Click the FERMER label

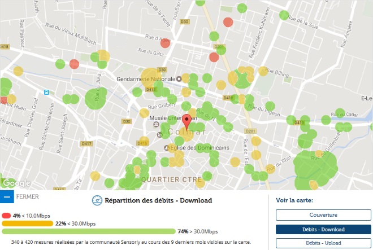click(x=27, y=197)
